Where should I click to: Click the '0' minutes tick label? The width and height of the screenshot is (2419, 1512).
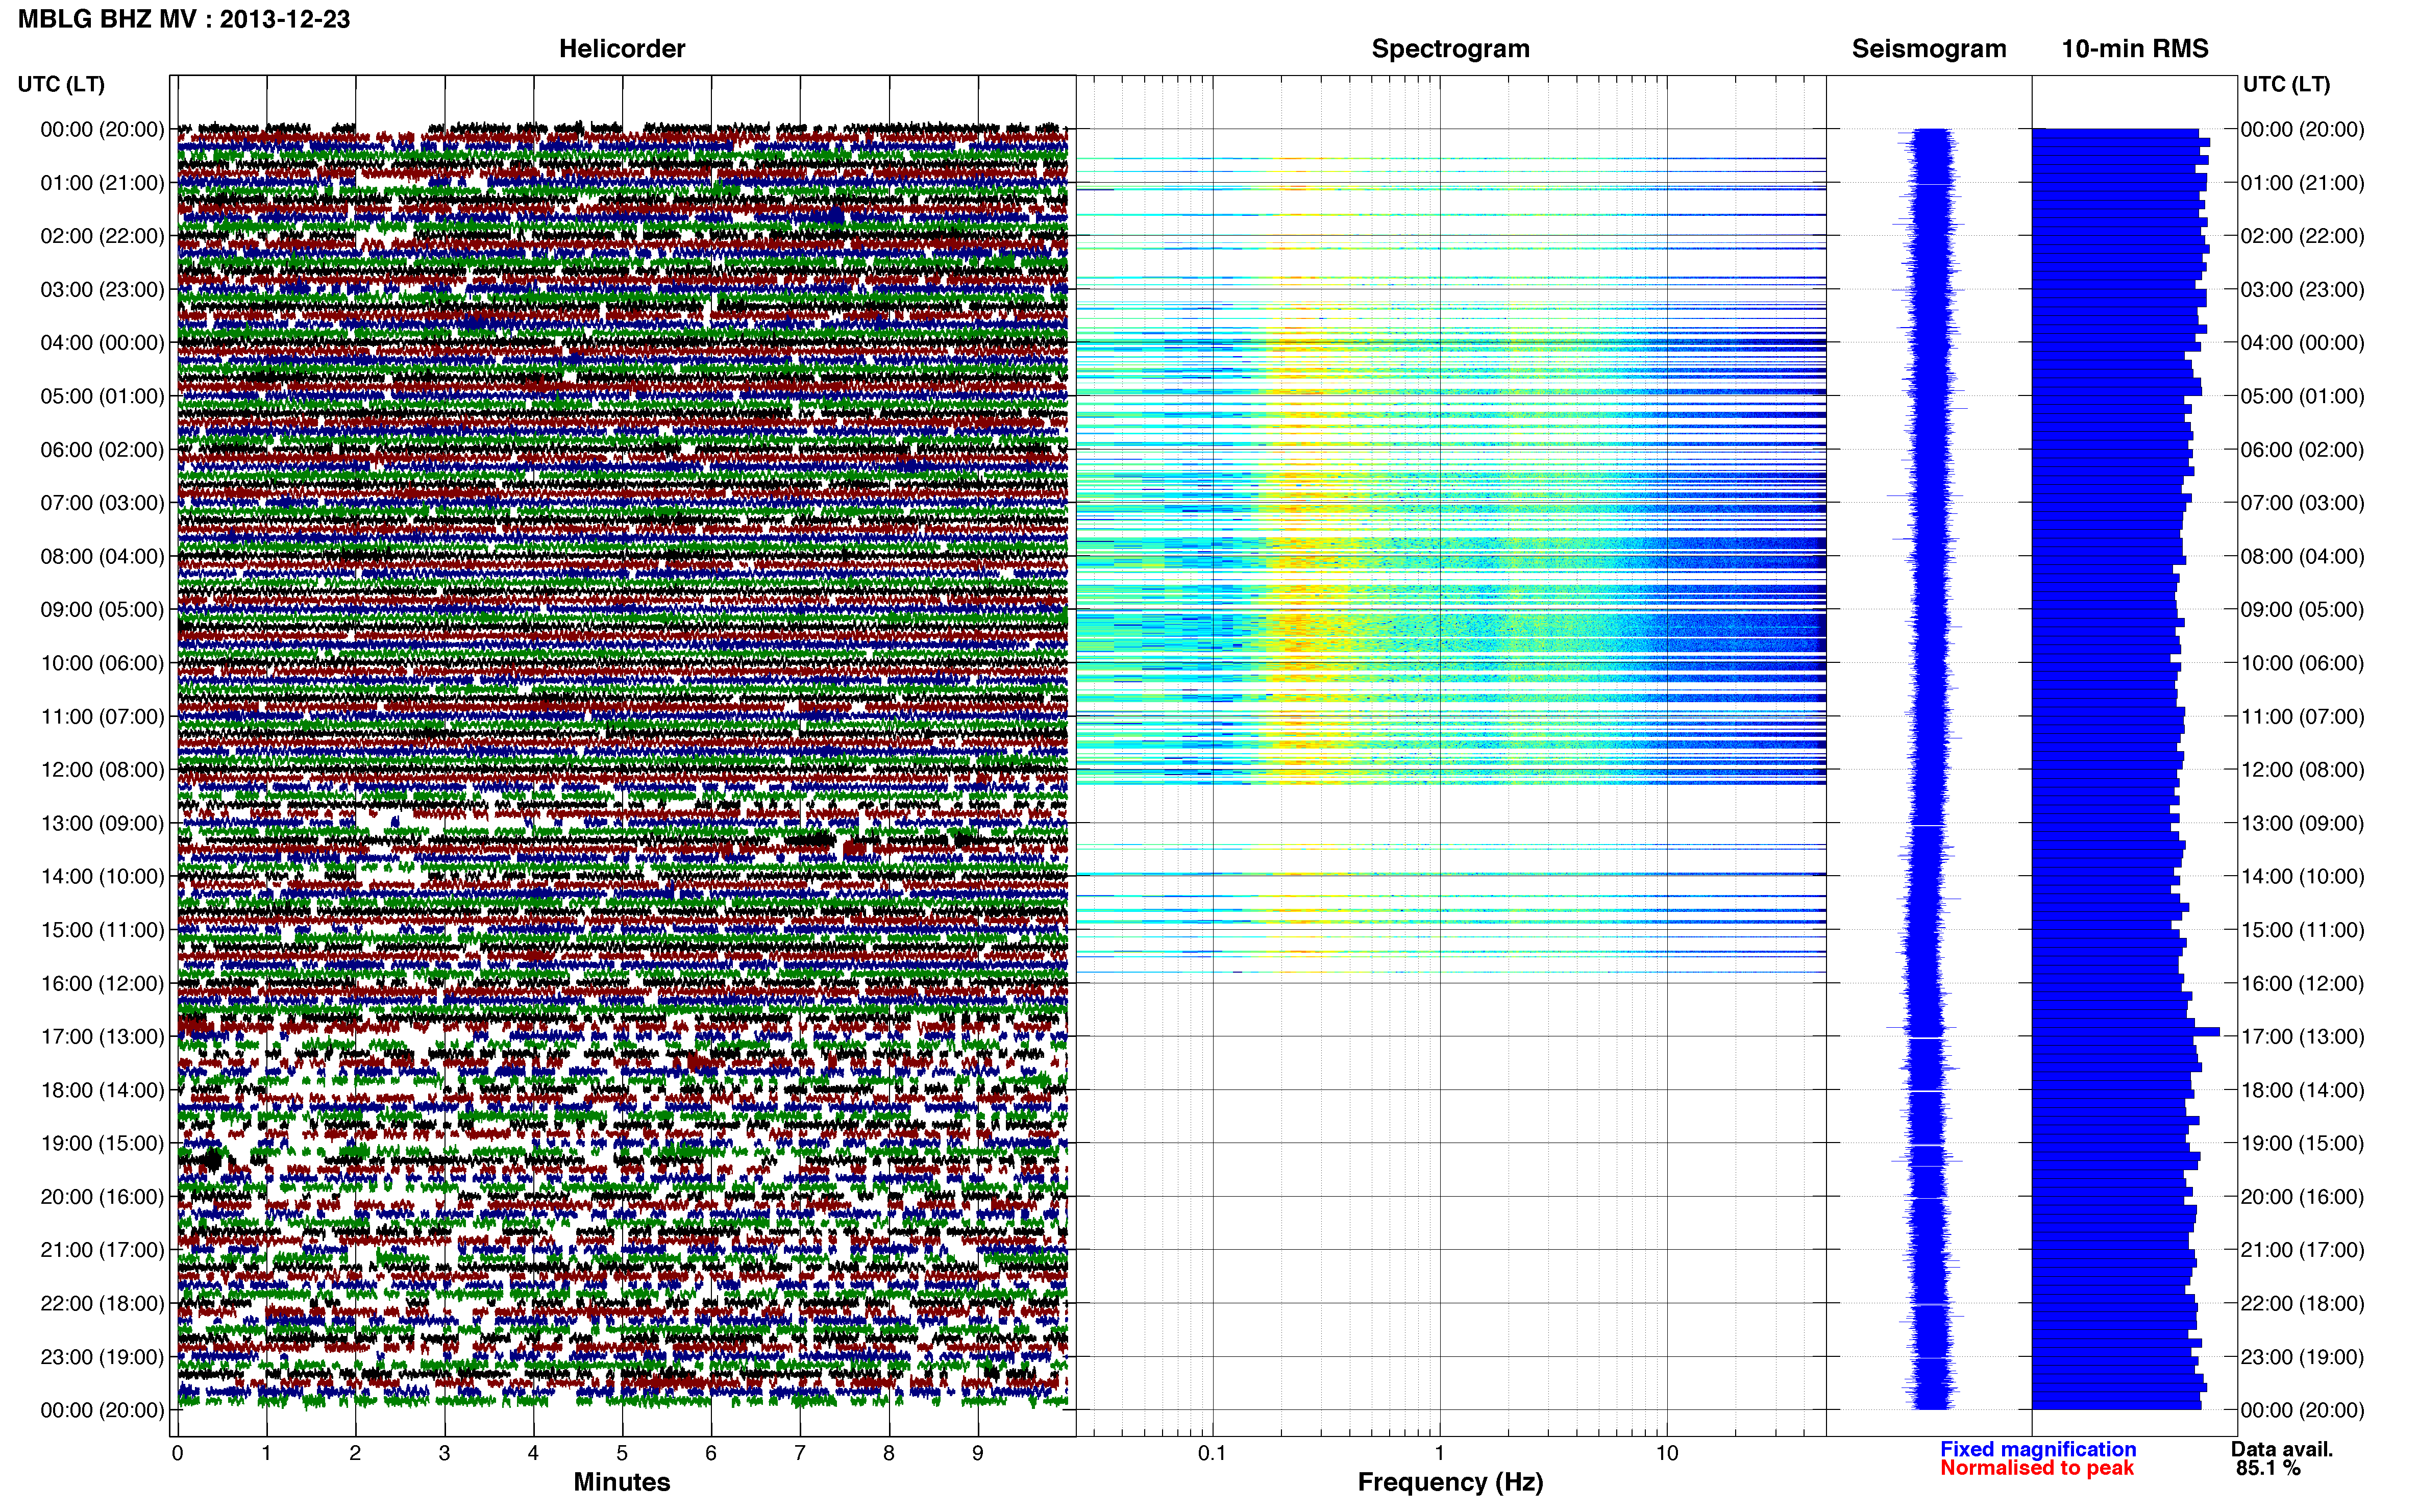click(x=177, y=1453)
